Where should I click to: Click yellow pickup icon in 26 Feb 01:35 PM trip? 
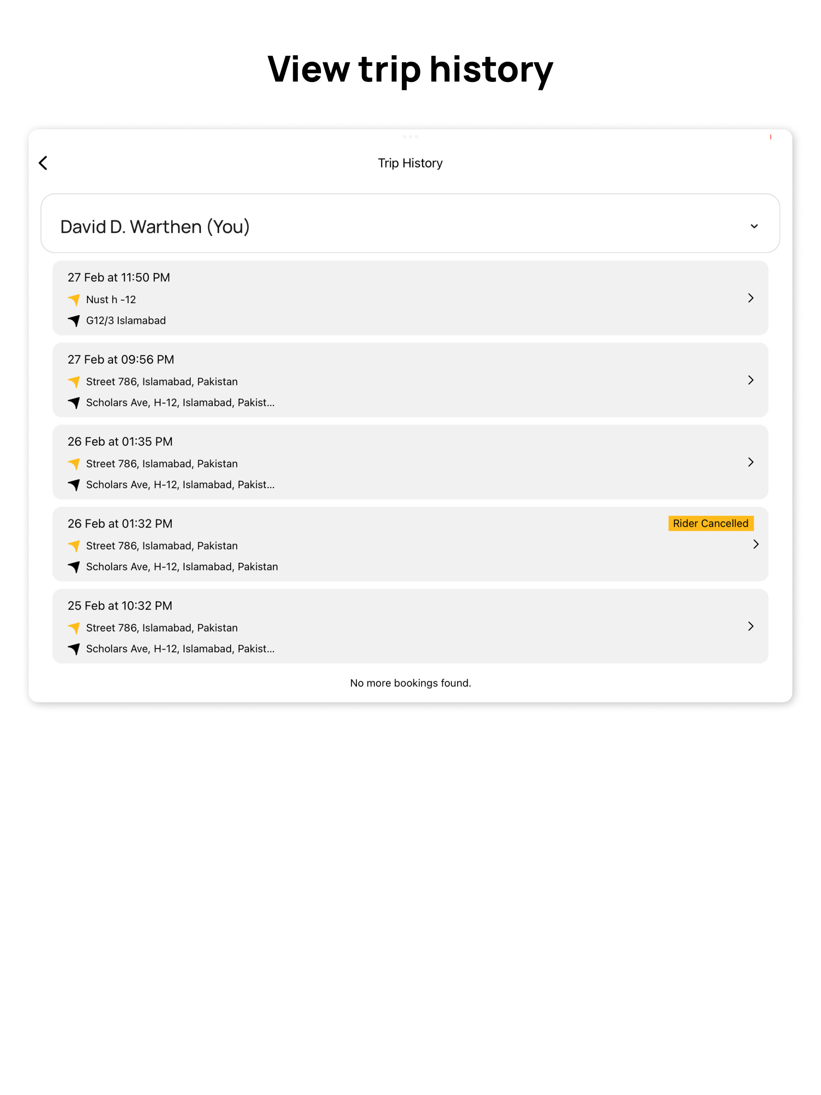74,464
